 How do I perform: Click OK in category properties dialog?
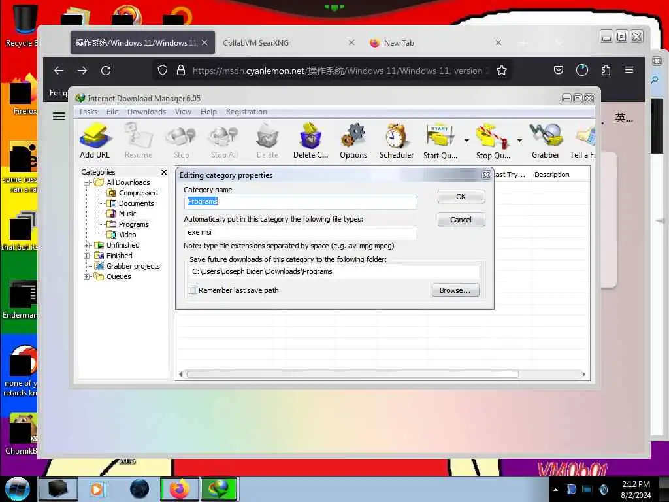(461, 197)
